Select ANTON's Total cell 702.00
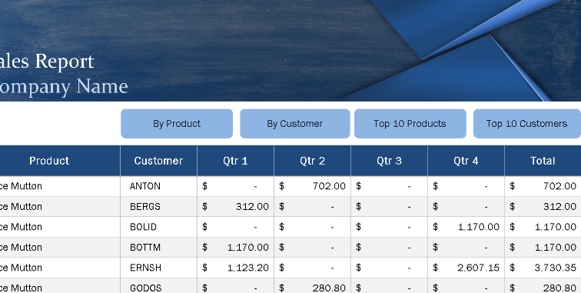581x293 pixels. [x=543, y=186]
